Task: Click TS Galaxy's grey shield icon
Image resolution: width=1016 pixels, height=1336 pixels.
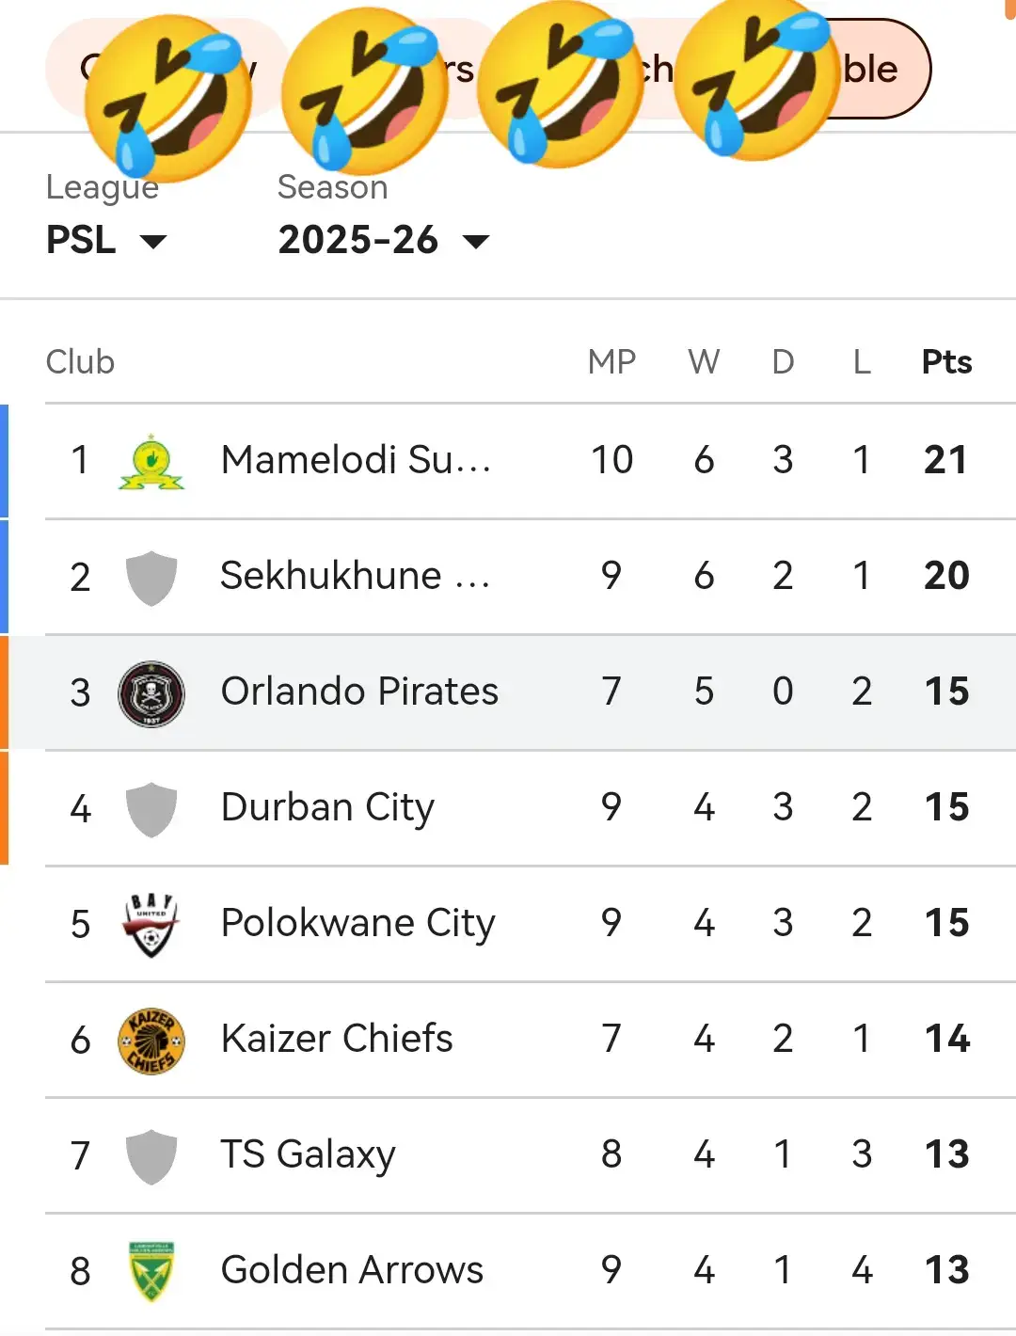Action: 151,1156
